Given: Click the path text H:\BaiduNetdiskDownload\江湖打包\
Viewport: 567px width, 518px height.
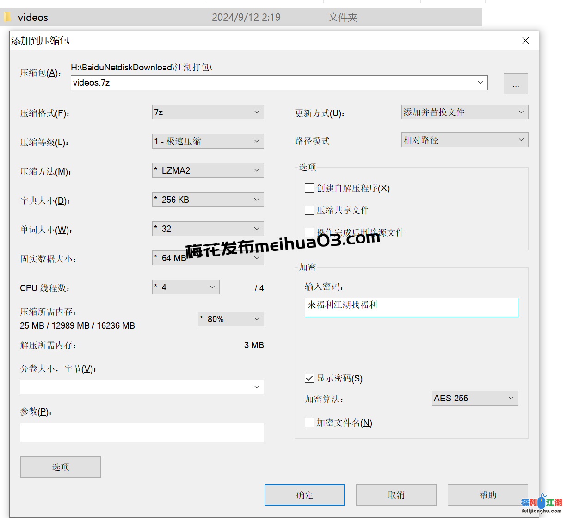Looking at the screenshot, I should (x=142, y=68).
